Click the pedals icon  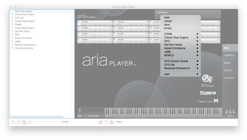click(x=230, y=111)
